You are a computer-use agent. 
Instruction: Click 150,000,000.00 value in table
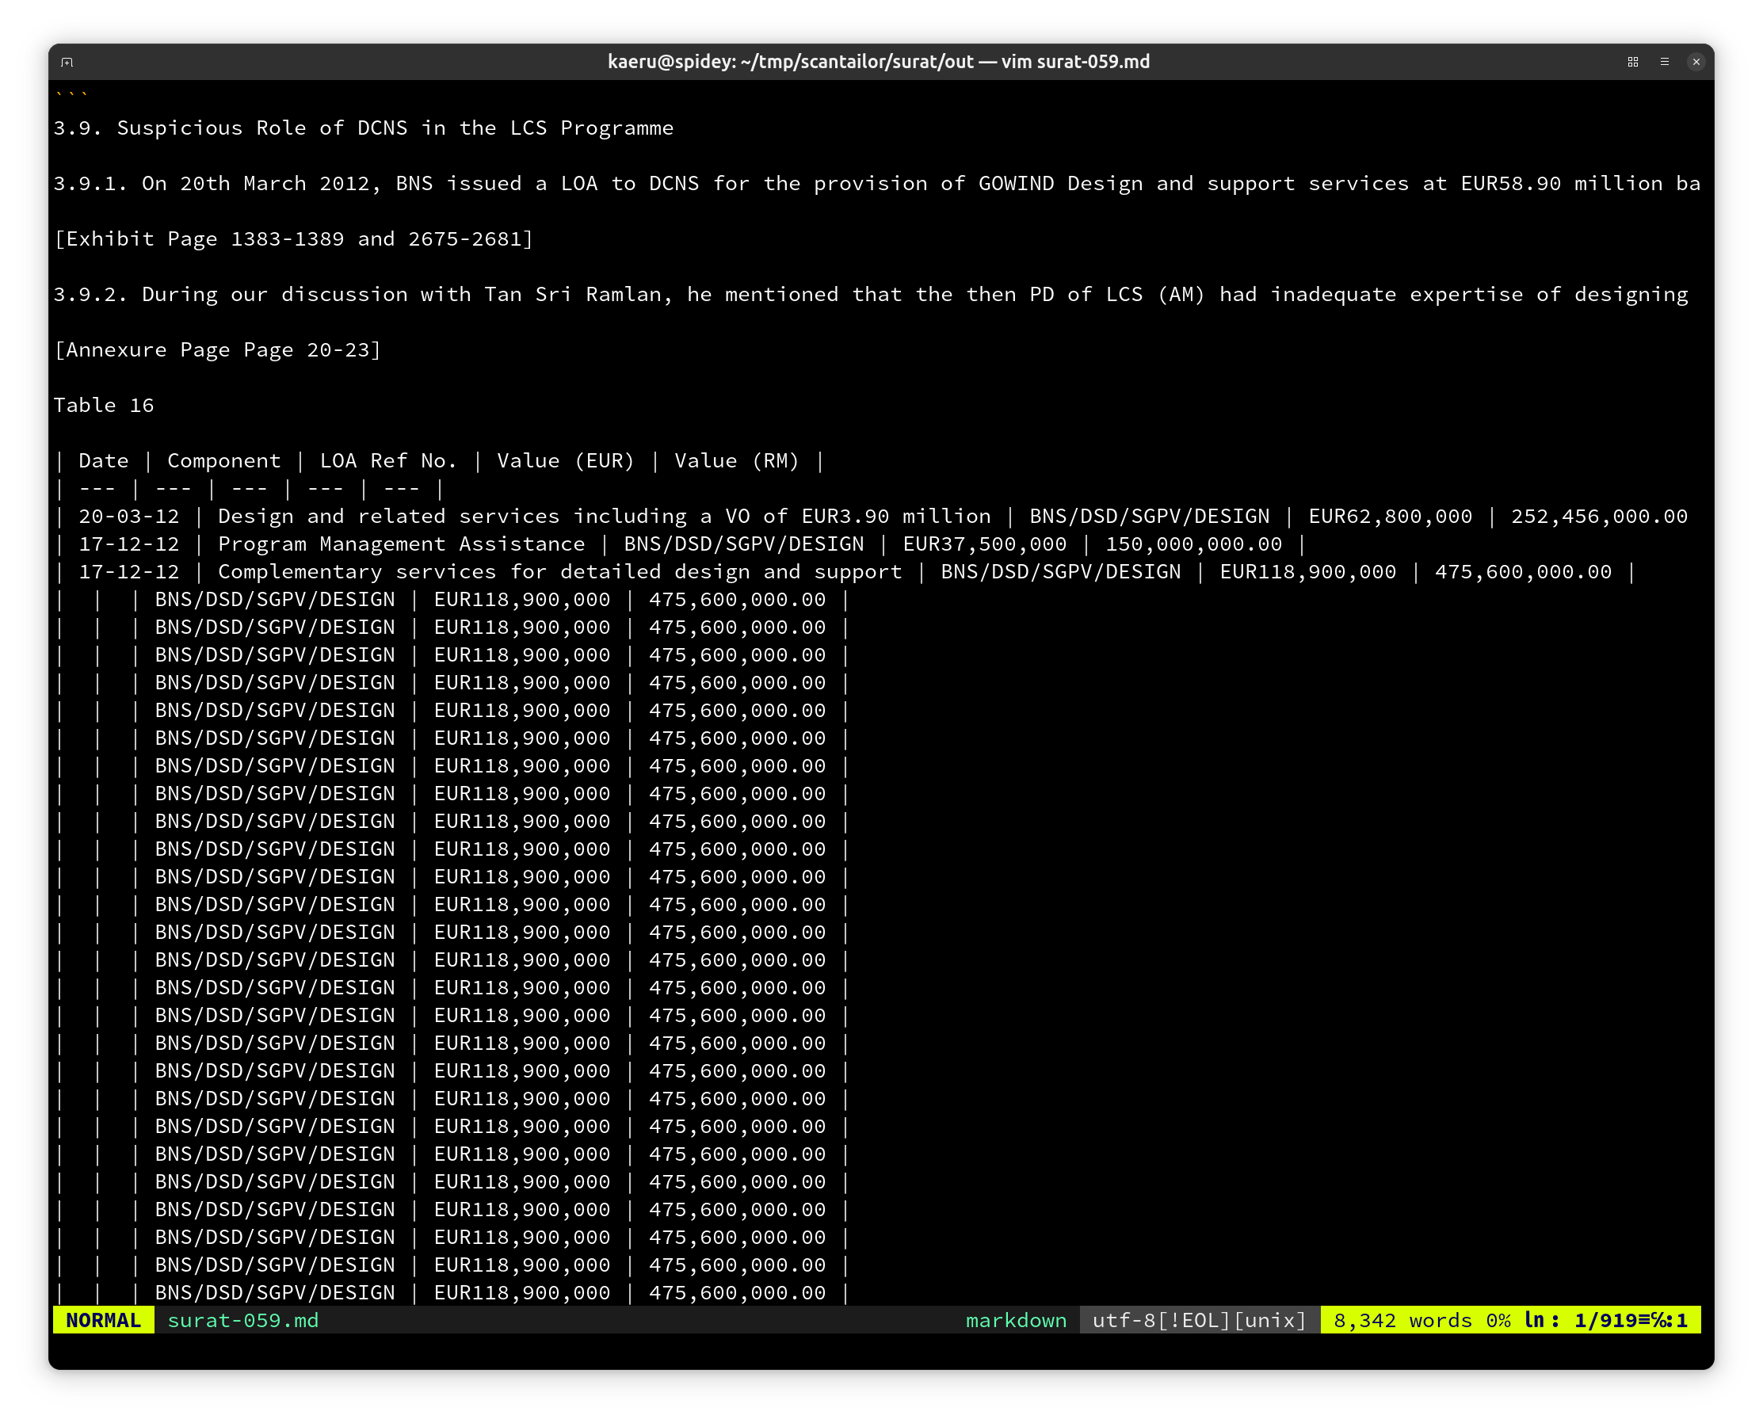click(x=1193, y=544)
